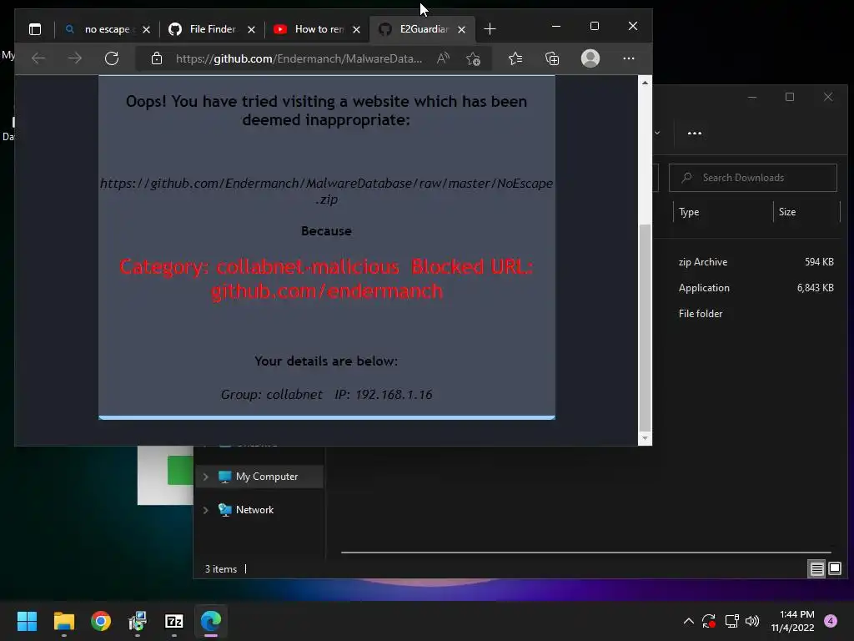The image size is (854, 641).
Task: Close the 'no escape' tab
Action: pyautogui.click(x=147, y=29)
